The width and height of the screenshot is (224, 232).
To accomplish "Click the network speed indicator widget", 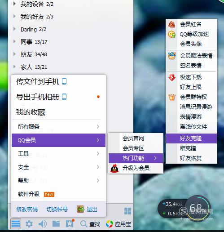I will pos(184,209).
